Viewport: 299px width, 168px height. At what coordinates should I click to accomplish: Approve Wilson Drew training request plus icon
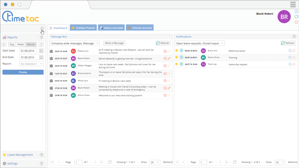pyautogui.click(x=182, y=57)
